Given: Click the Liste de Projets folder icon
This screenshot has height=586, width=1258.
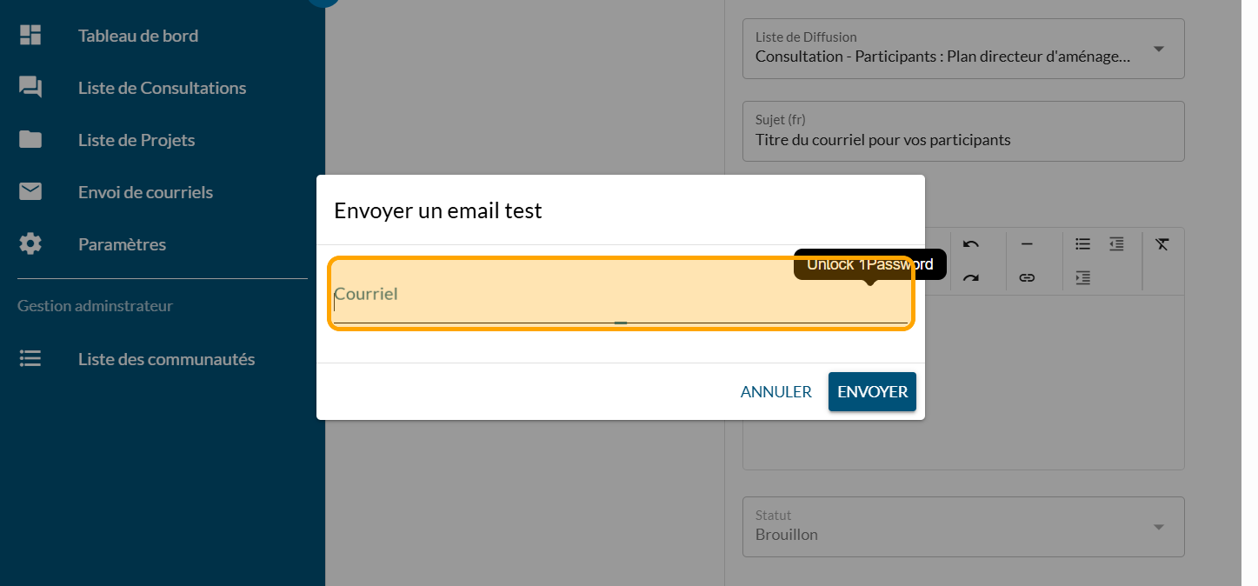Looking at the screenshot, I should click(30, 140).
